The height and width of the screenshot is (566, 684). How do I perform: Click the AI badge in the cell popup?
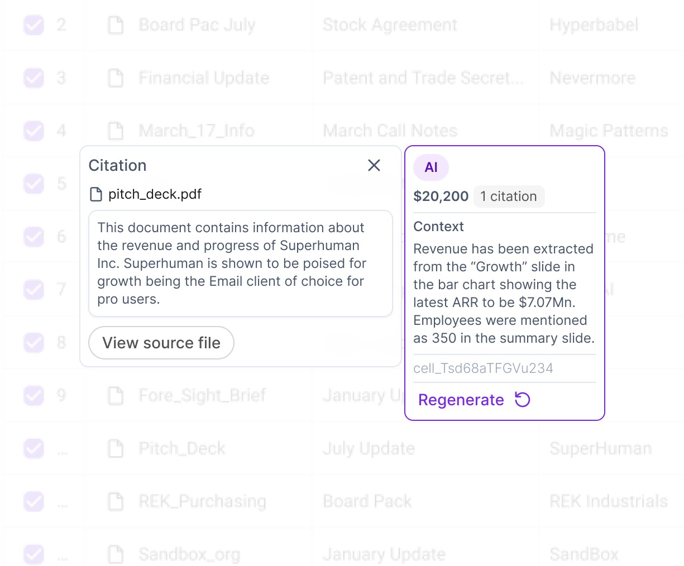[431, 167]
